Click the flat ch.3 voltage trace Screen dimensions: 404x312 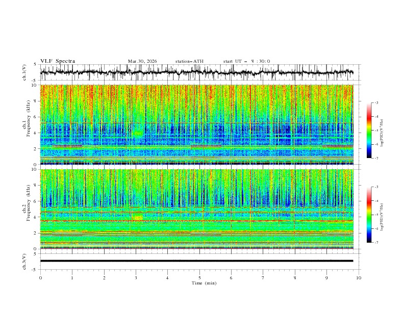[x=196, y=261]
